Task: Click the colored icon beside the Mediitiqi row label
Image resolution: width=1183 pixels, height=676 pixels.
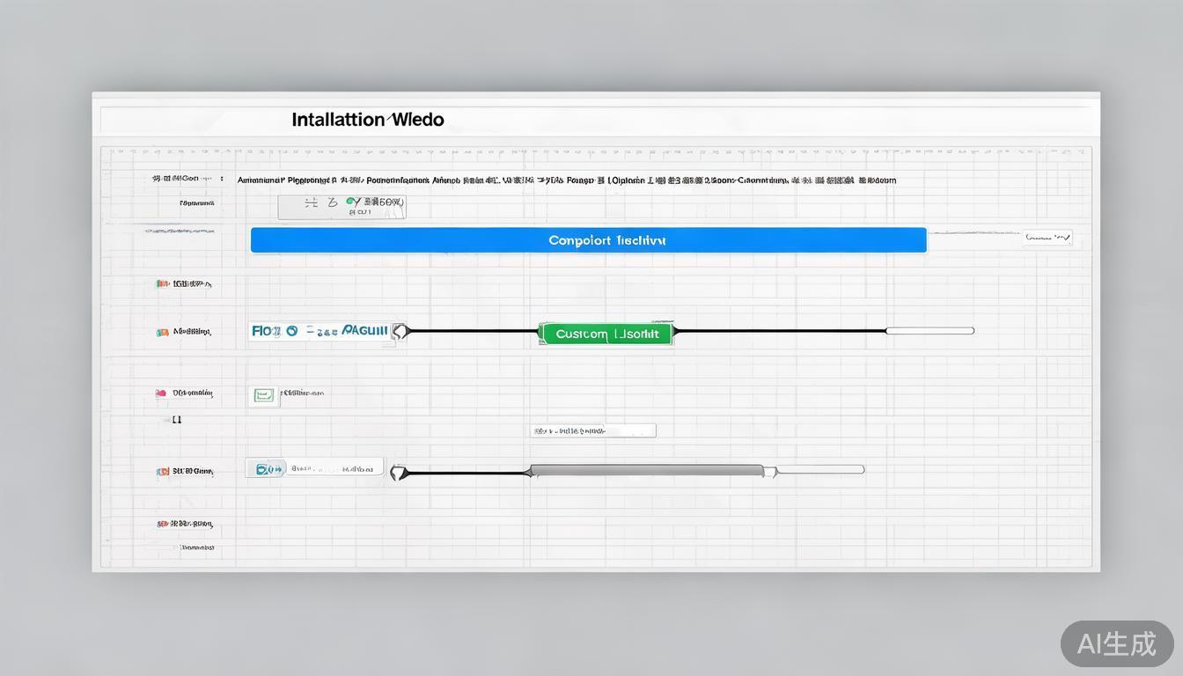Action: pyautogui.click(x=162, y=332)
